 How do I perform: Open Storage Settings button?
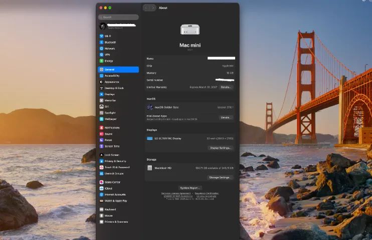point(221,177)
